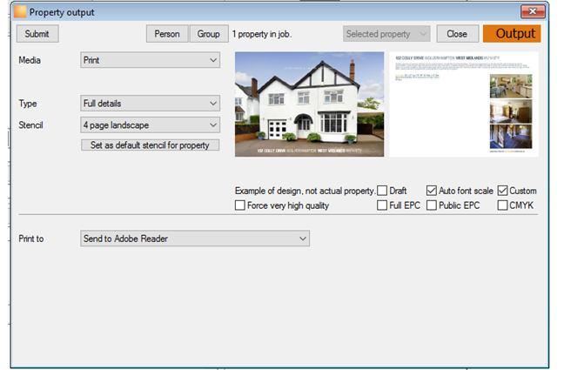Click the second page preview with room photos
The width and height of the screenshot is (564, 370).
click(464, 104)
